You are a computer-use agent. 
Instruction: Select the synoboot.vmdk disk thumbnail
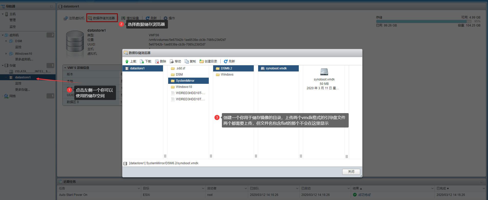(x=324, y=72)
